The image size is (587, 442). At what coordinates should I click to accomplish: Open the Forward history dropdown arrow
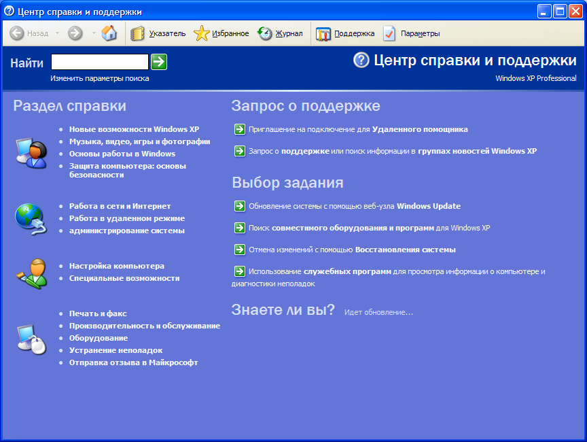pyautogui.click(x=94, y=33)
